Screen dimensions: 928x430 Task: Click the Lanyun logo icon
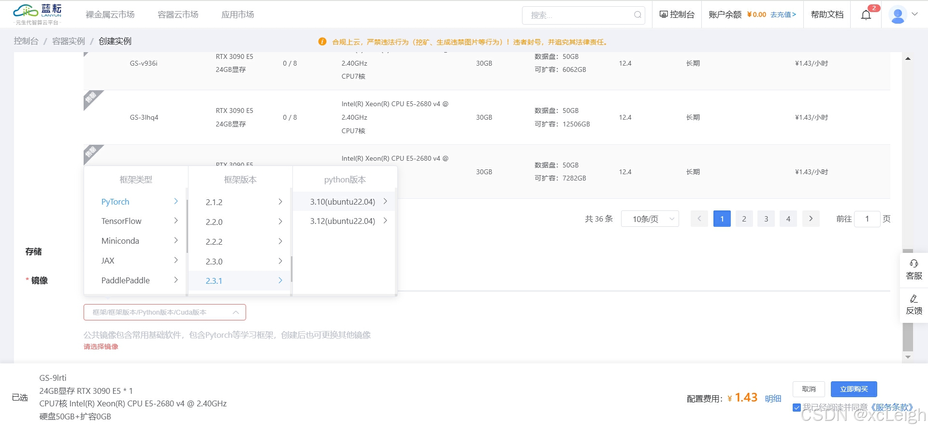point(37,14)
